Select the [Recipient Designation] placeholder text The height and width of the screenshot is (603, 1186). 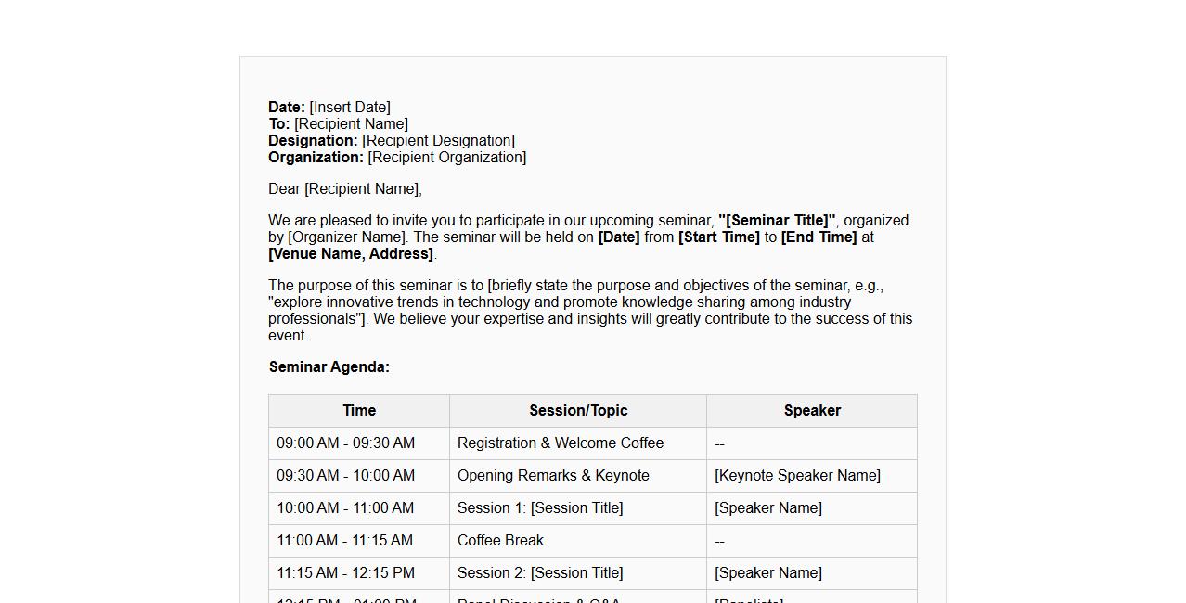(x=438, y=141)
